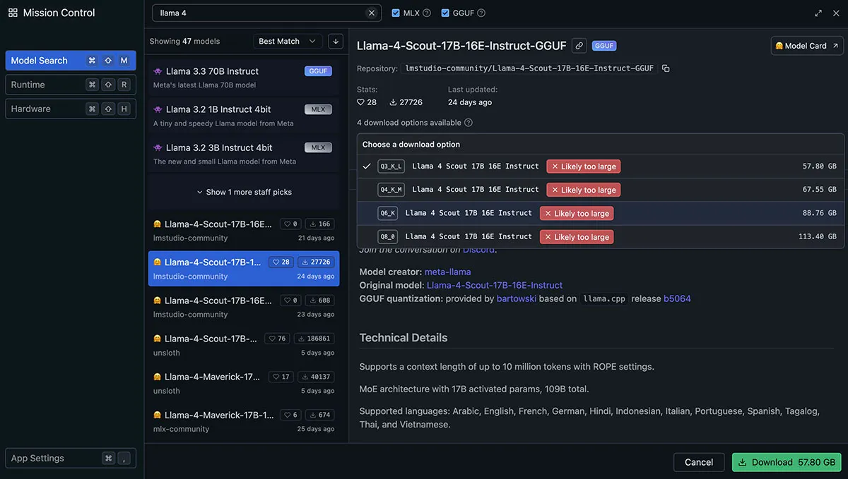Image resolution: width=848 pixels, height=479 pixels.
Task: Select the mlx-community Llama-4-Maverick result
Action: click(244, 421)
